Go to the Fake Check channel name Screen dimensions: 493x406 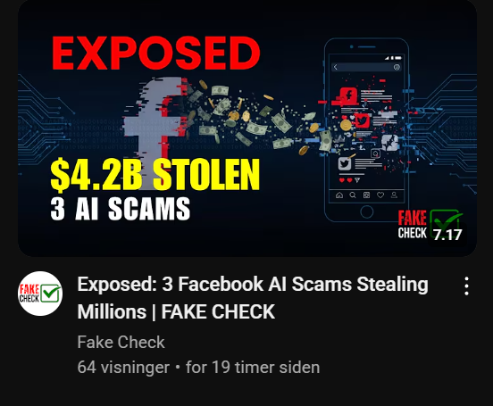[121, 342]
